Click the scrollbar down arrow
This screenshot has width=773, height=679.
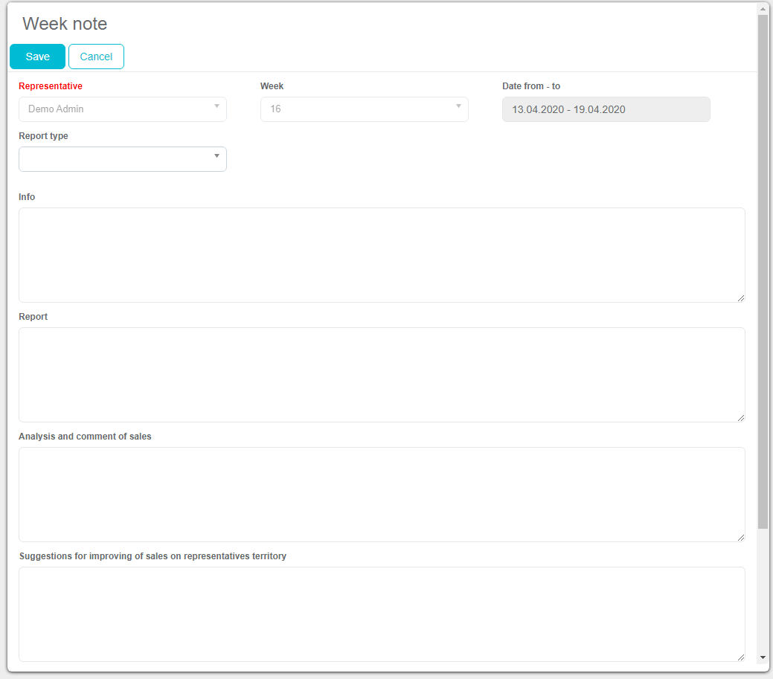763,658
